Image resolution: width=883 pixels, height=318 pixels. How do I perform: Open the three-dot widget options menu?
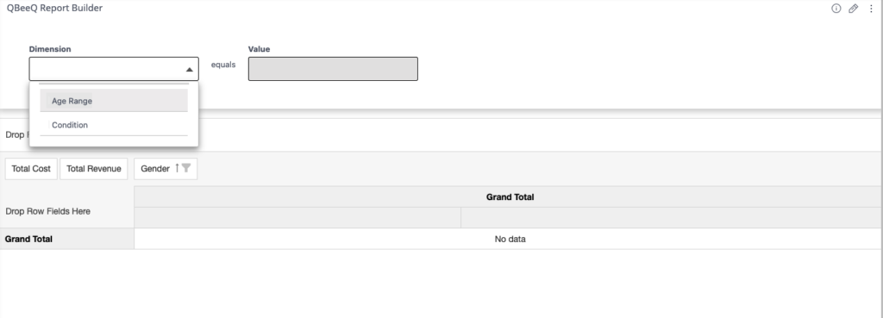pos(871,9)
